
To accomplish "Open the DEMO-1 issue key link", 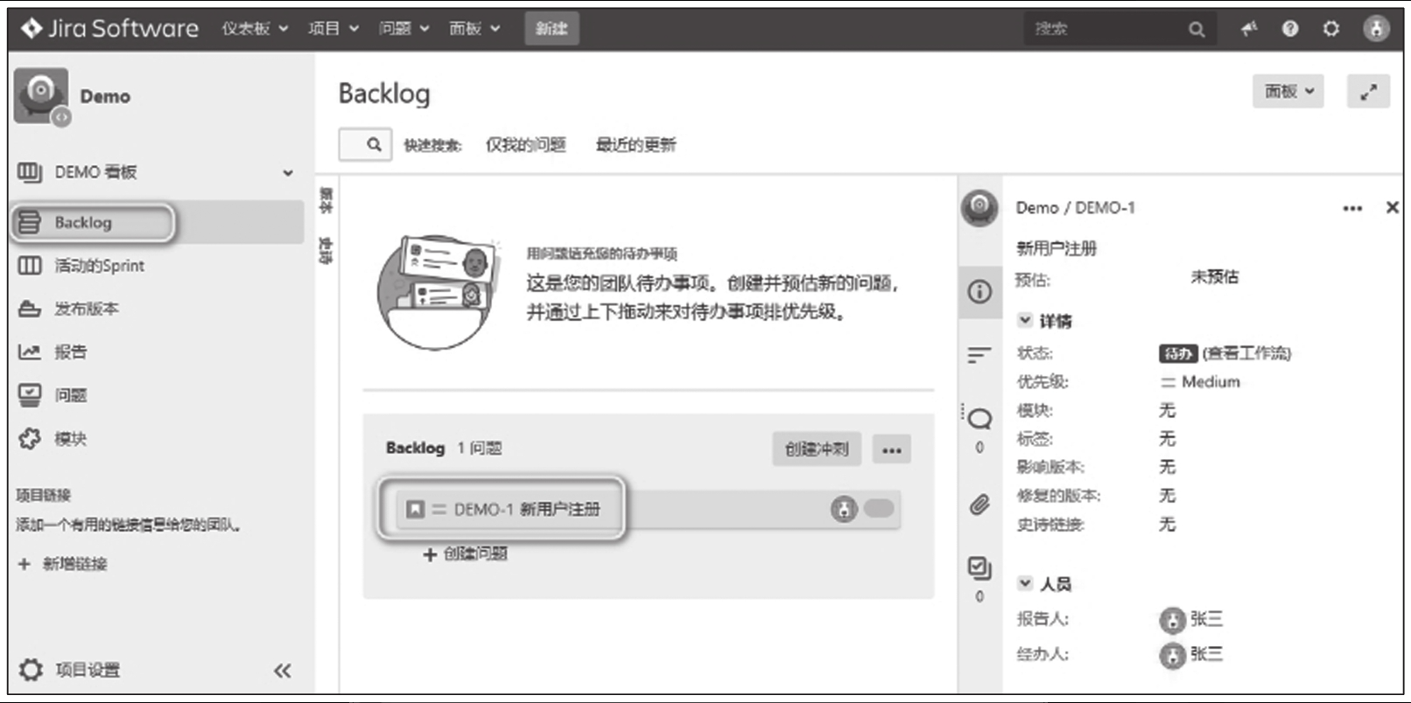I will 1105,208.
